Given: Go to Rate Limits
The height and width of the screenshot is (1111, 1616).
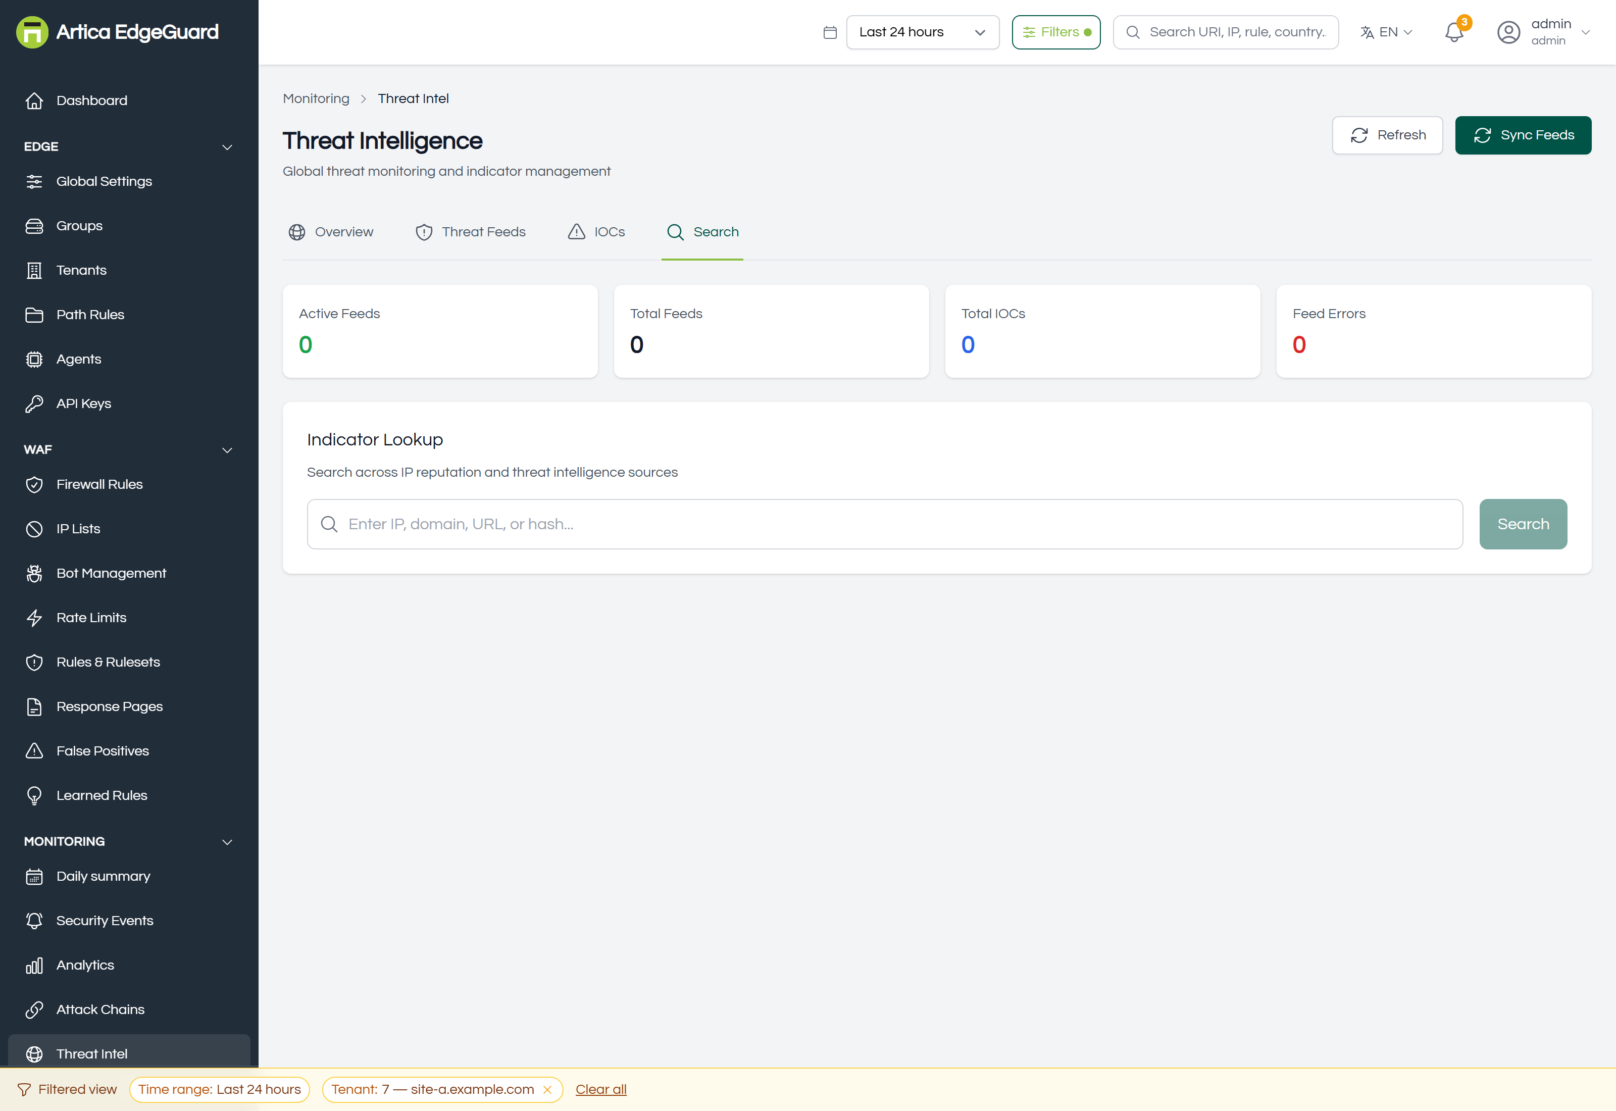Looking at the screenshot, I should (129, 618).
